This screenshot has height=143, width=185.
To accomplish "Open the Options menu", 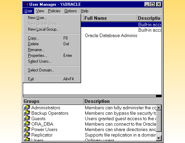I will 71,11.
